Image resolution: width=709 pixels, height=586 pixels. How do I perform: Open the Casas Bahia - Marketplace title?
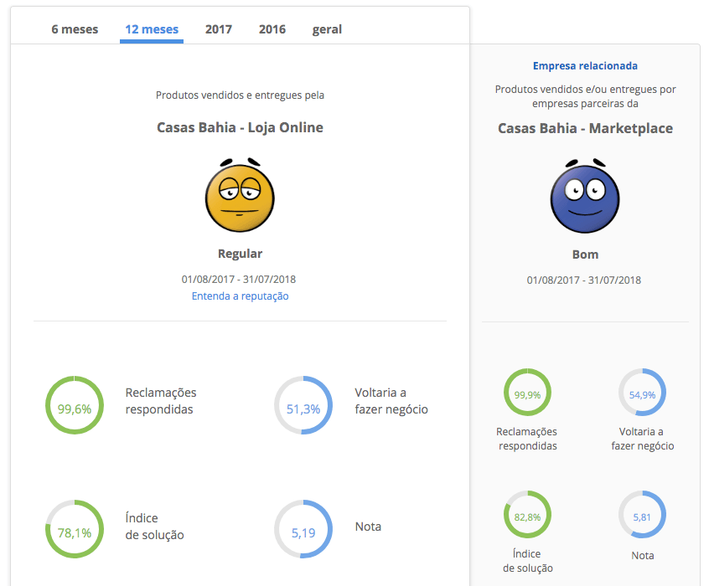(585, 128)
